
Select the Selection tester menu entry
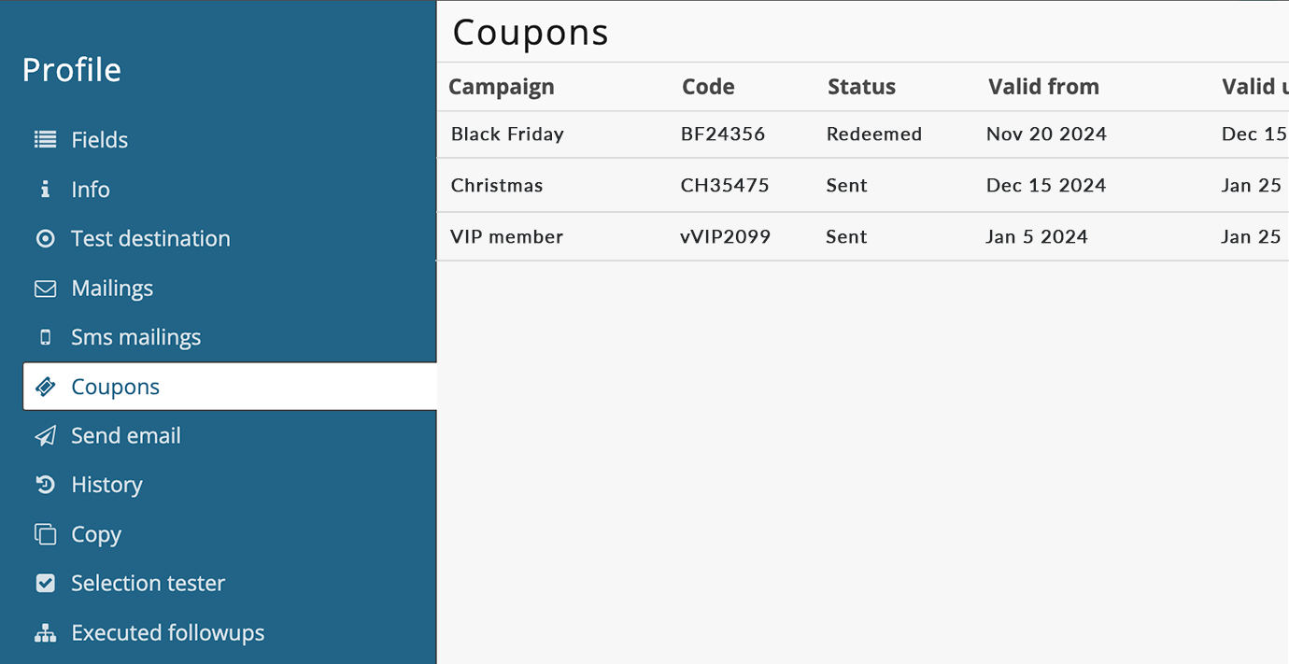click(148, 584)
